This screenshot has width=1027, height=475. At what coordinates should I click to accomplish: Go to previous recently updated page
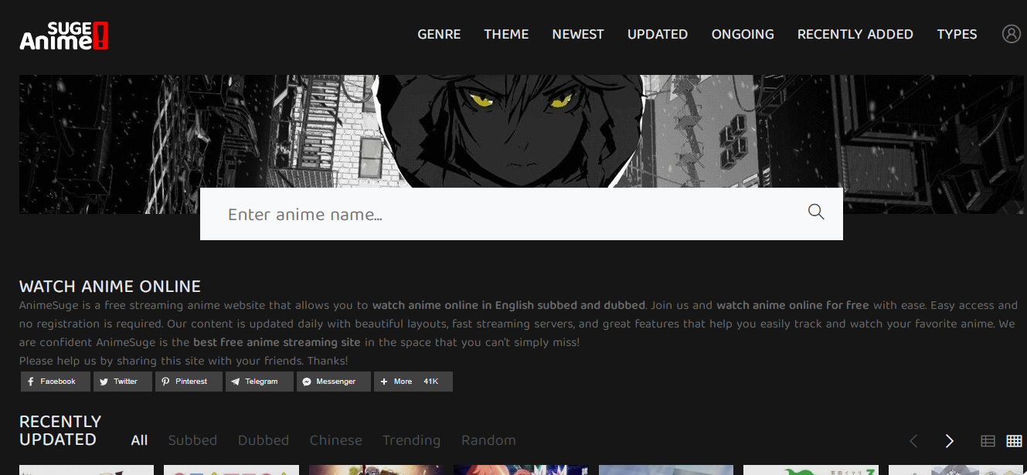click(x=913, y=441)
